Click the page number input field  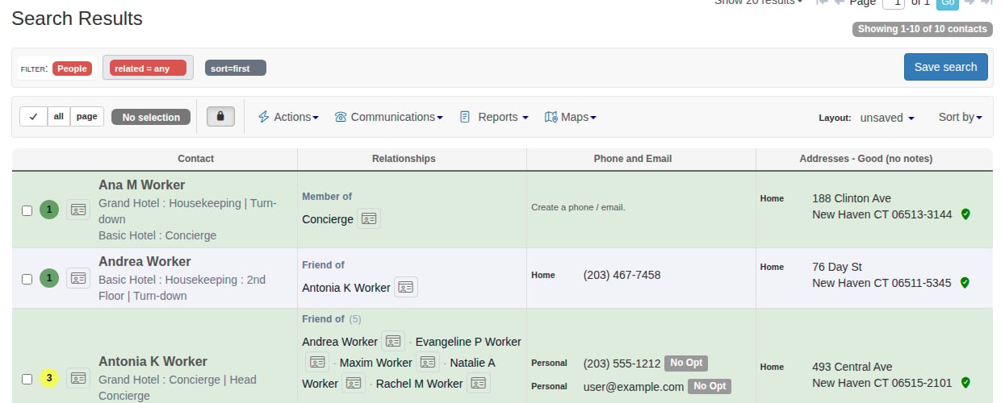pos(894,2)
